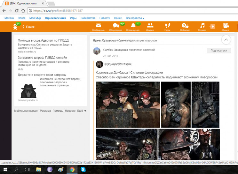
Task: Open ad Заплатите штраф ГИБДД онлайн
Action: click(42, 58)
